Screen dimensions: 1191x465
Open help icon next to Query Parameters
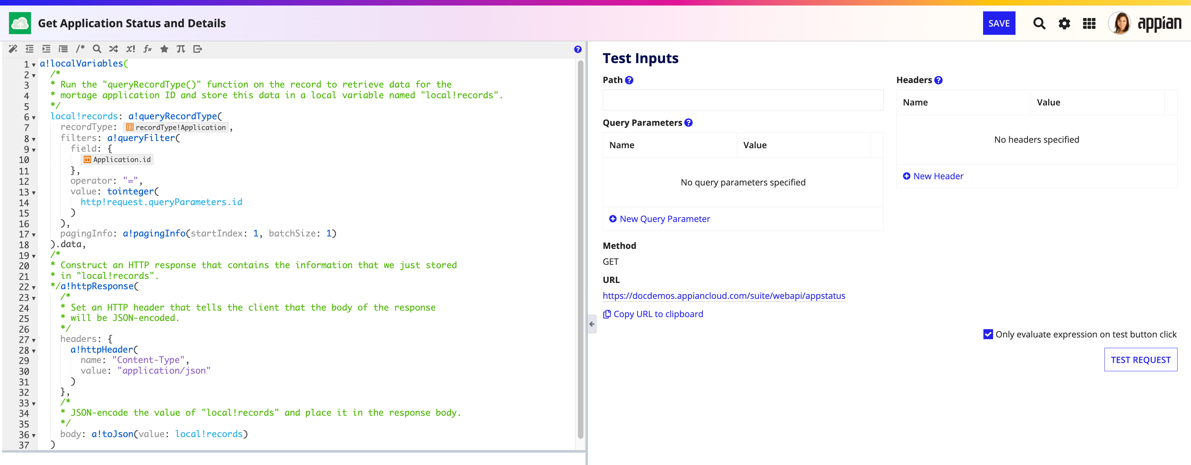point(688,123)
